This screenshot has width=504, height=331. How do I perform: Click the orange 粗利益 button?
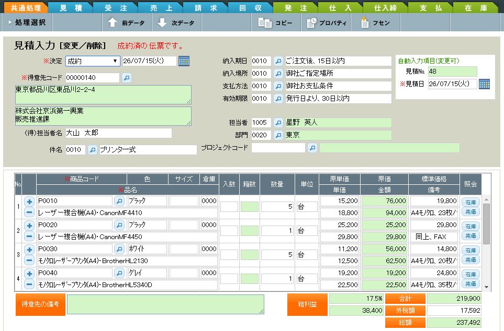[x=307, y=304]
